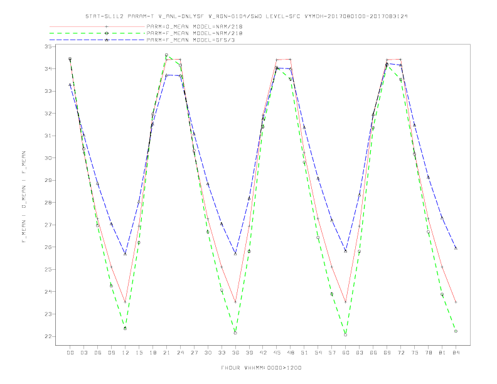Click y-axis tick label 29
This screenshot has width=497, height=384.
(48, 180)
